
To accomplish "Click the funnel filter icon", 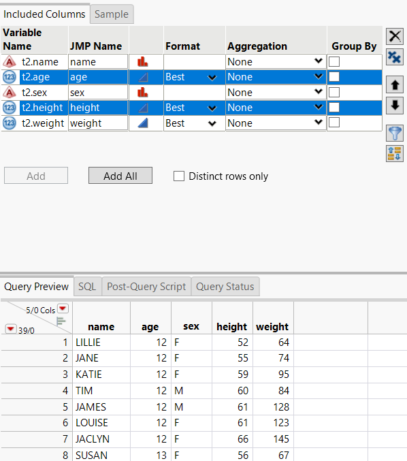I will point(395,133).
